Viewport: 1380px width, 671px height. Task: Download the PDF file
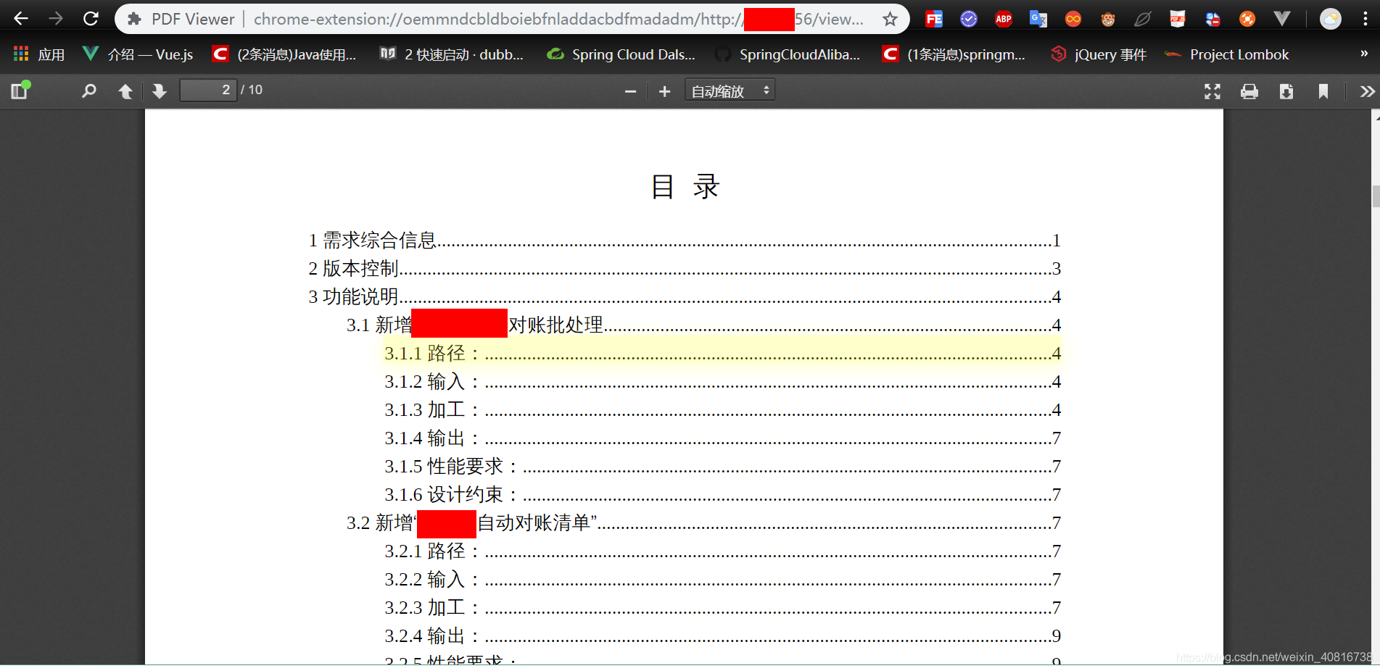tap(1286, 91)
